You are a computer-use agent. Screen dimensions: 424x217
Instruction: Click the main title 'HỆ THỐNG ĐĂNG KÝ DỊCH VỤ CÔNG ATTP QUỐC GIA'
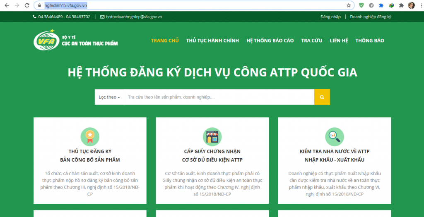(x=212, y=73)
